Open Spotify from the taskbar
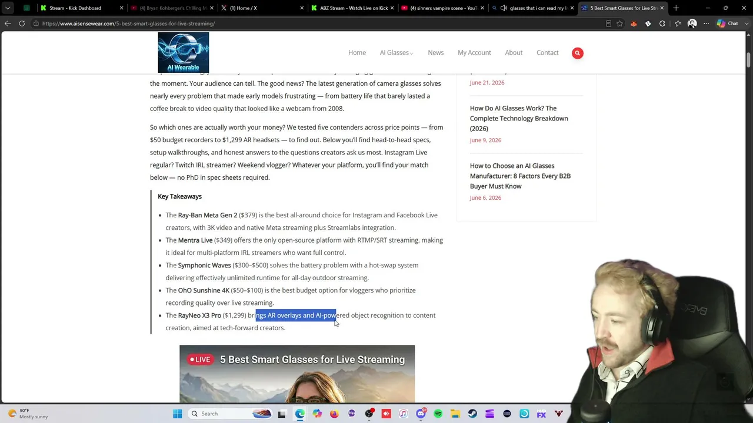The height and width of the screenshot is (423, 753). click(438, 414)
